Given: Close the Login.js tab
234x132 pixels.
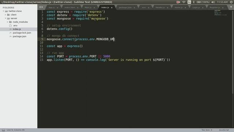Looking at the screenshot, I should [x=203, y=7].
